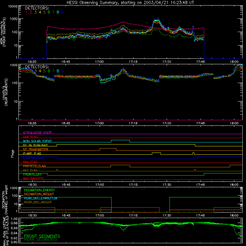
Task: Click the FRONTS_OFF flag label
Action: coord(33,174)
